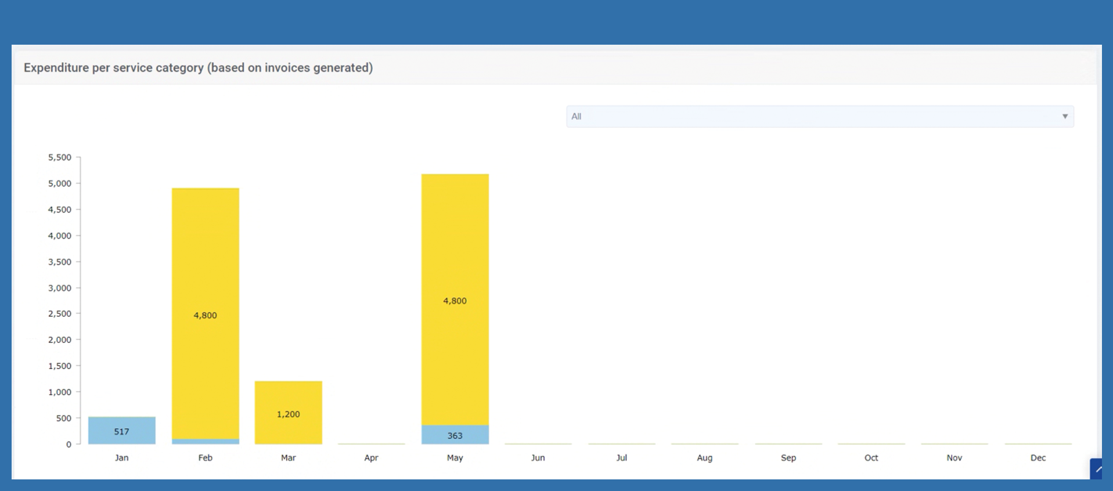Click the empty June bar baseline

tap(538, 443)
